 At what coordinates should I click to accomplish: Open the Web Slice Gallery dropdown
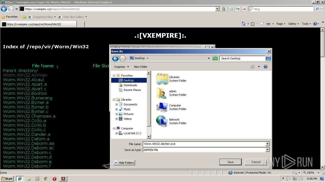pos(86,17)
